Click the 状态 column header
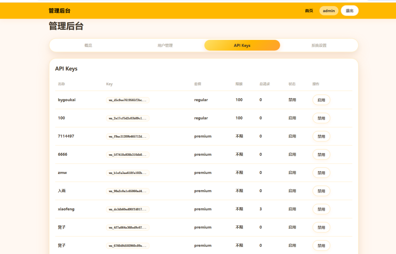The width and height of the screenshot is (396, 254). click(x=292, y=84)
